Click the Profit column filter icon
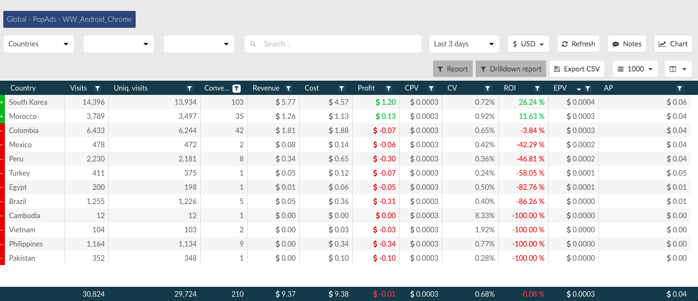 click(388, 88)
